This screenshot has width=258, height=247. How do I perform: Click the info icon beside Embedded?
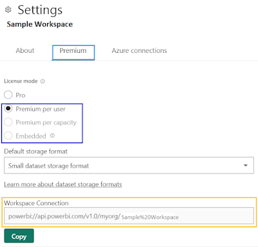point(52,135)
